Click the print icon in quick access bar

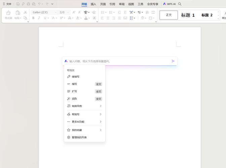[x=28, y=4]
